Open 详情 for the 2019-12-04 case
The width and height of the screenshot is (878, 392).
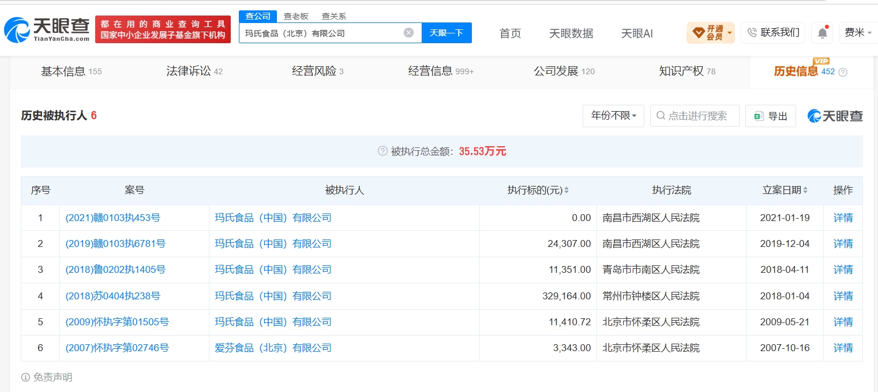(843, 243)
